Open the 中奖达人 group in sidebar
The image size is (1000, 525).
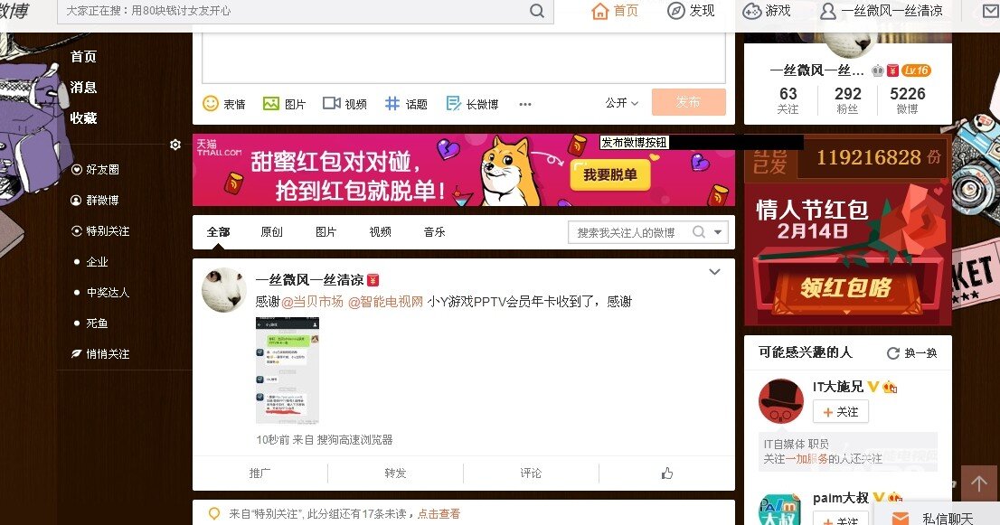(x=108, y=293)
